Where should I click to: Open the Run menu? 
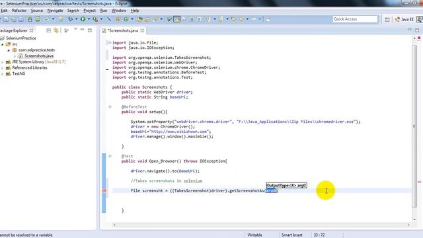click(x=104, y=11)
